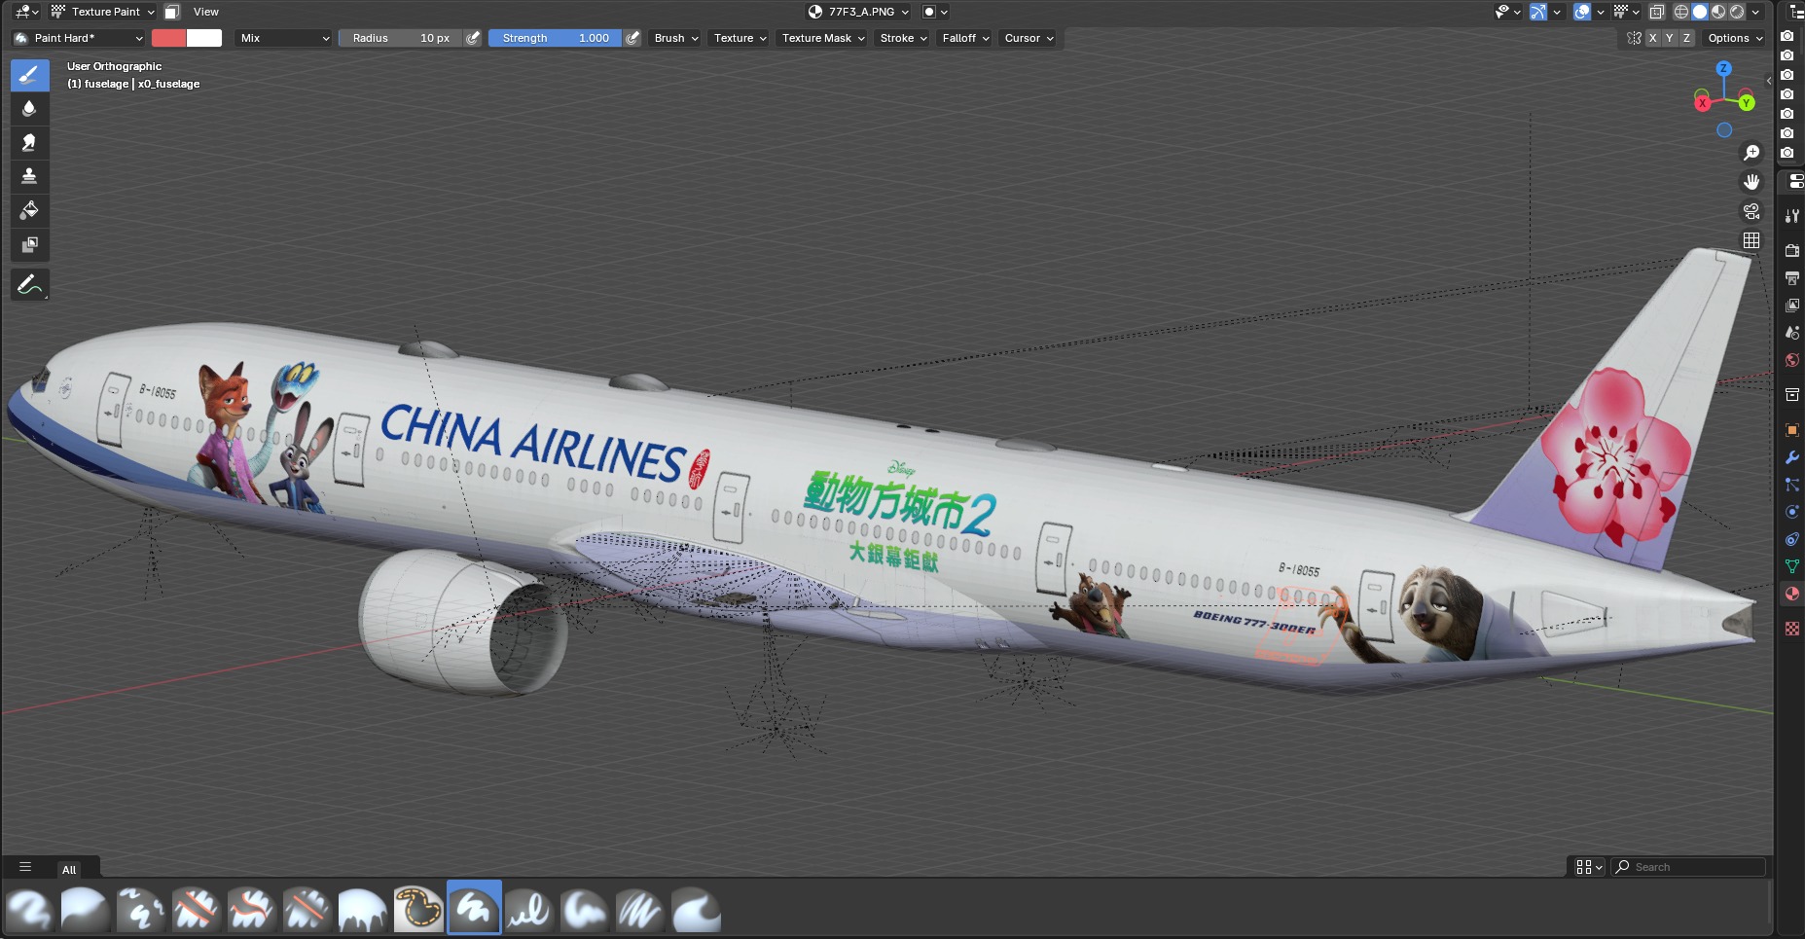Pick the dashed-outline mask brush thumbnail
The width and height of the screenshot is (1805, 939).
[x=418, y=909]
